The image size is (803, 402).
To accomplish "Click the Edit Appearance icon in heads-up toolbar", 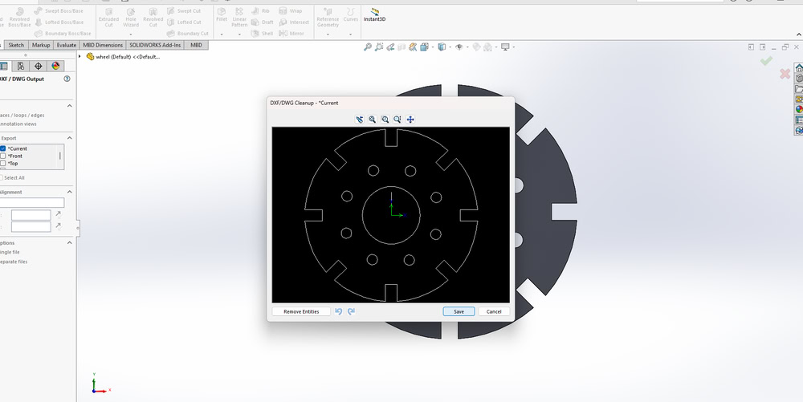I will point(476,47).
